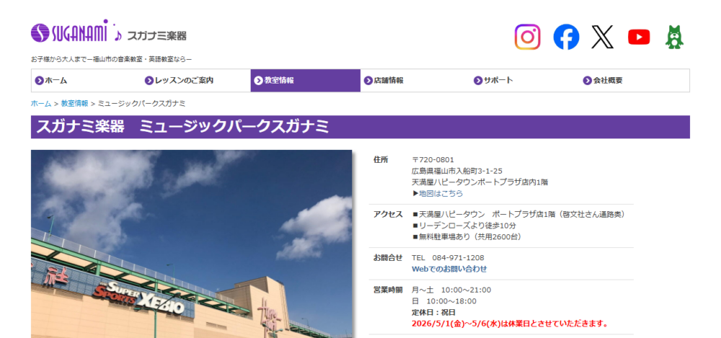The image size is (721, 338).
Task: Click breadcrumb text ミュージックパークスガナミ
Action: coord(141,104)
